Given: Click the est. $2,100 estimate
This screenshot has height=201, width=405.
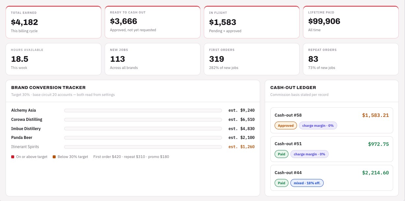Looking at the screenshot, I should tap(241, 138).
